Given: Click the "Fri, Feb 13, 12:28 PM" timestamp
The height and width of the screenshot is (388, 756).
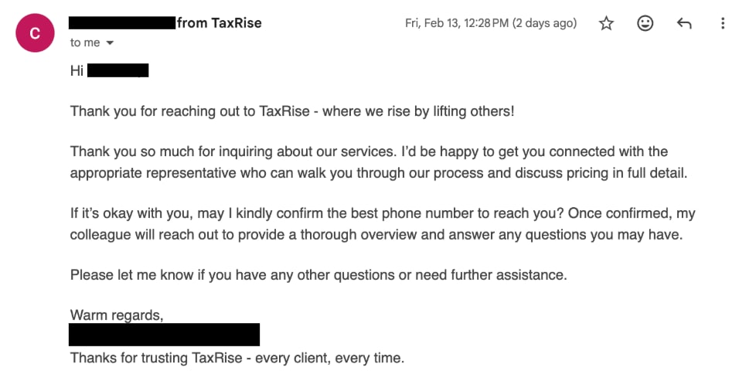Looking at the screenshot, I should (x=491, y=23).
